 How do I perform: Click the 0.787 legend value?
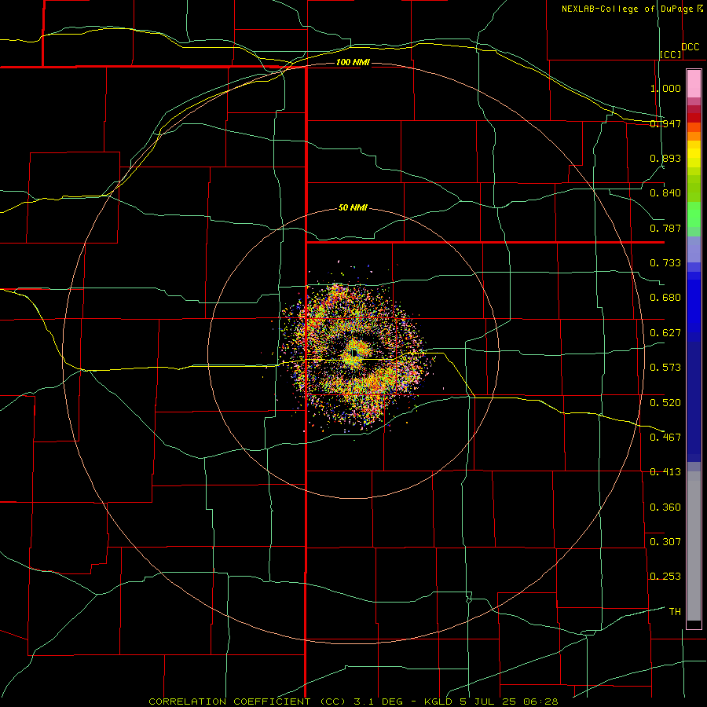(665, 228)
